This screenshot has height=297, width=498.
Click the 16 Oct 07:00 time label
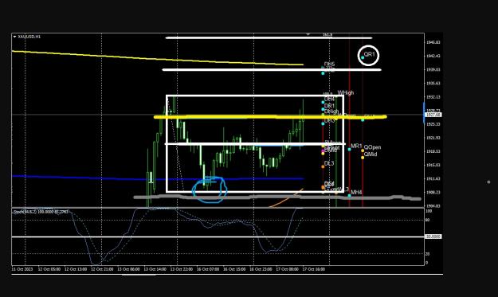[208, 269]
